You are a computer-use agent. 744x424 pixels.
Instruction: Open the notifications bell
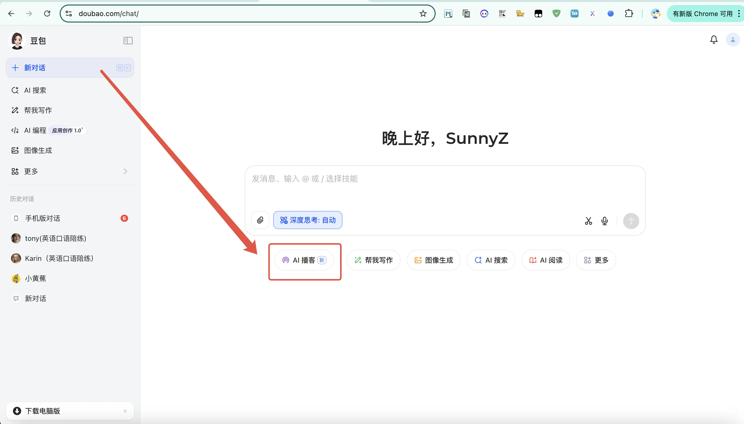tap(714, 40)
